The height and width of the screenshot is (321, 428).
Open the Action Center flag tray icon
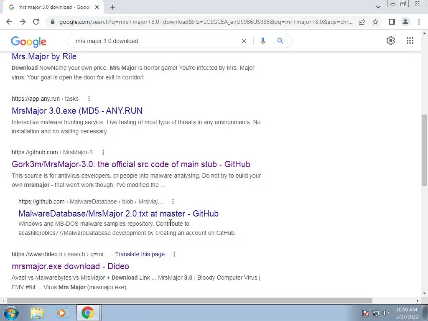coord(366,313)
